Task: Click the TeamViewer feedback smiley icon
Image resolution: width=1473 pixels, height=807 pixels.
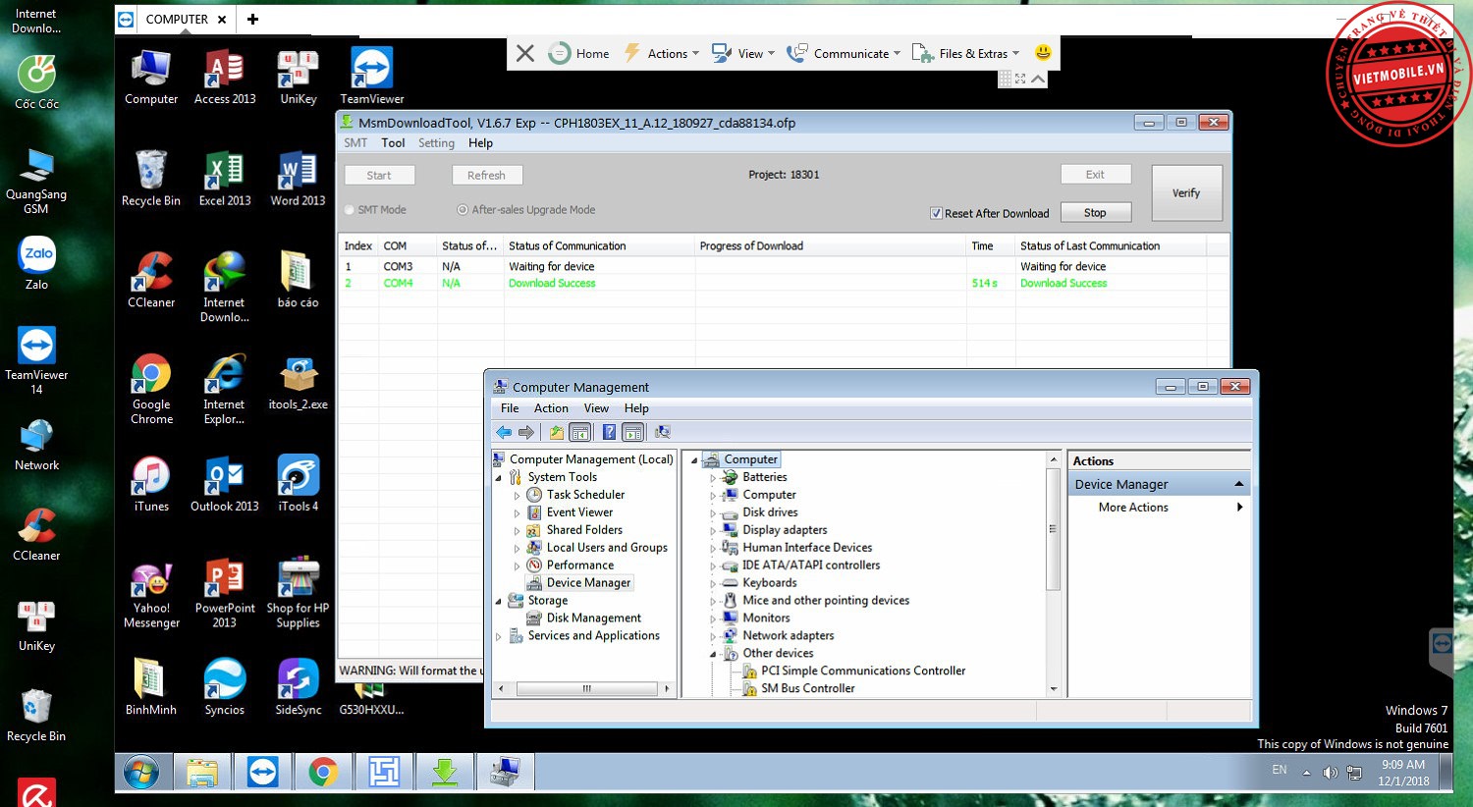Action: [1043, 53]
